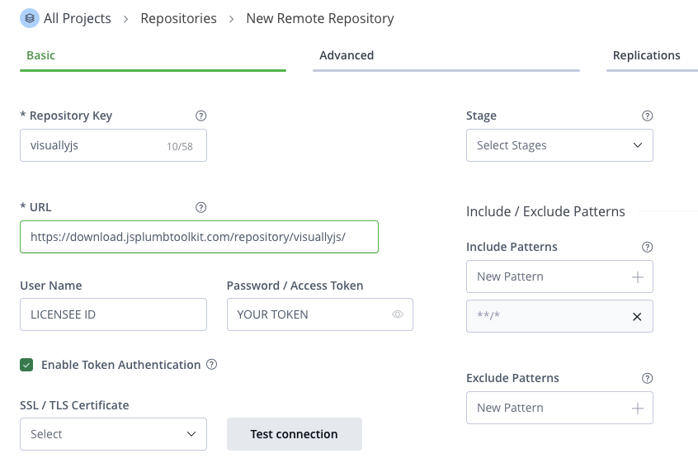The width and height of the screenshot is (698, 463).
Task: Open URL field help icon
Action: click(x=200, y=207)
